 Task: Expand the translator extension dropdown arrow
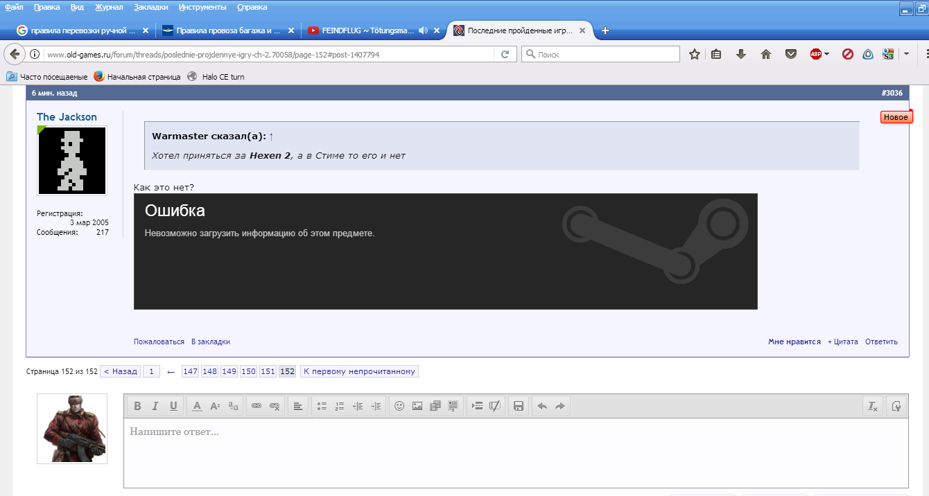click(906, 54)
